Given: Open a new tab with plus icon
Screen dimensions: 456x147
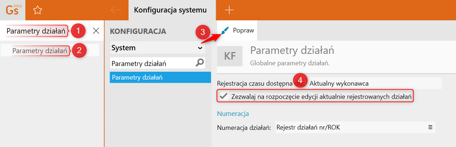Looking at the screenshot, I should (229, 10).
